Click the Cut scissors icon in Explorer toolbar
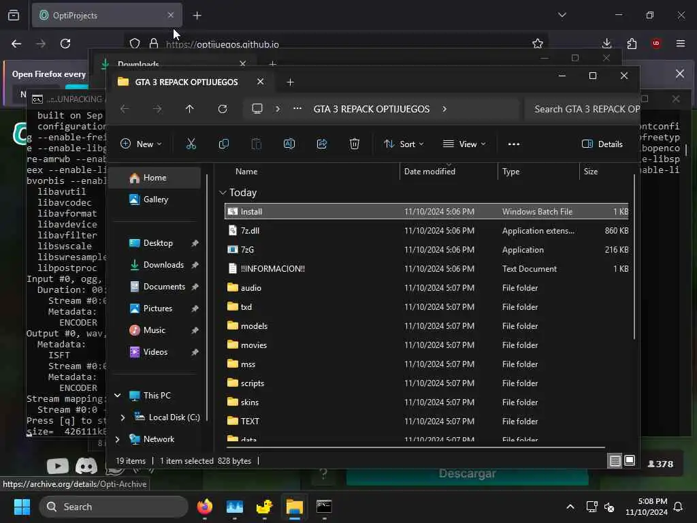The height and width of the screenshot is (523, 697). 191,144
